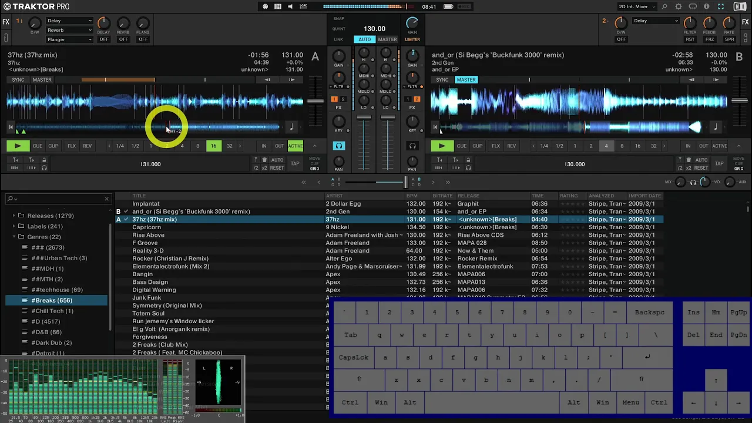Image resolution: width=752 pixels, height=423 pixels.
Task: Click Deck A TAP tempo button
Action: point(295,164)
